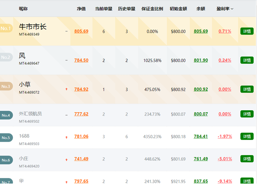
Task: Click the No.4 rank badge
Action: click(x=6, y=115)
